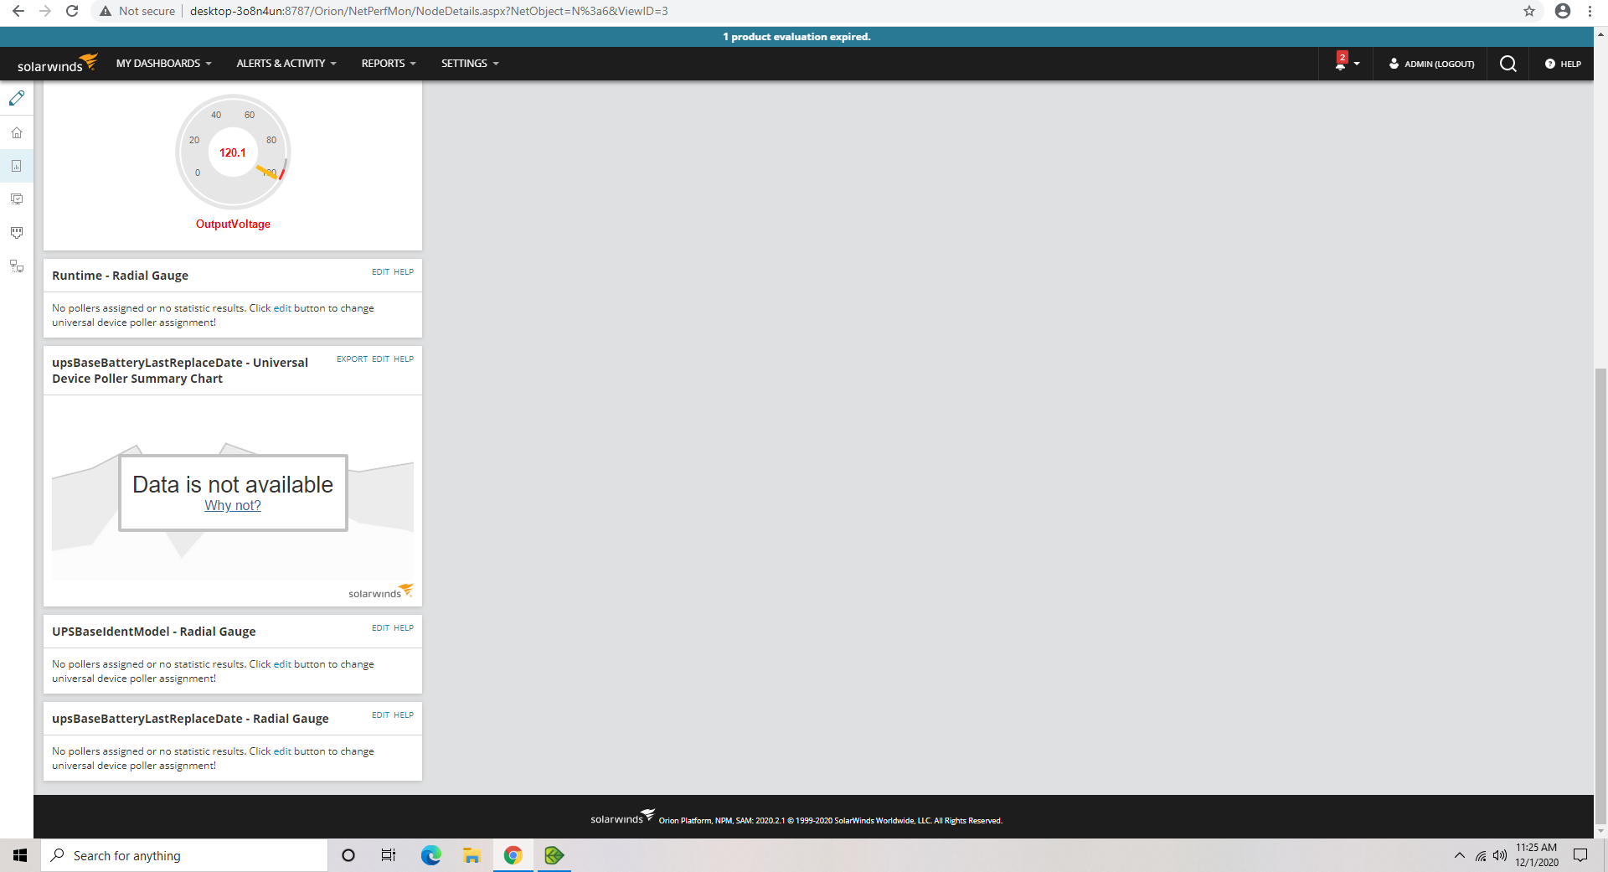
Task: Click the Not secure warning icon
Action: tap(106, 11)
